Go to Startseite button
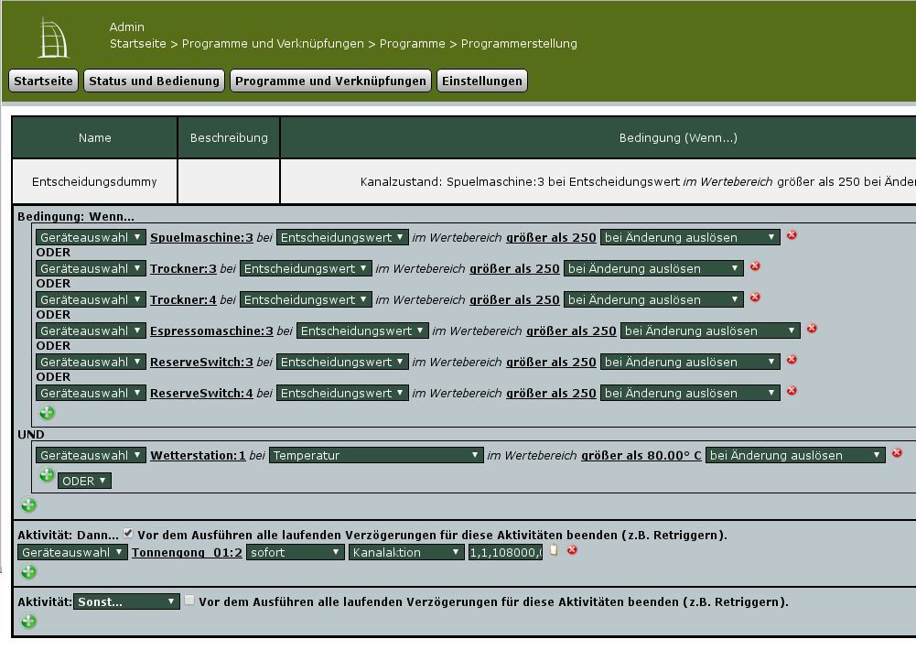 pyautogui.click(x=43, y=81)
